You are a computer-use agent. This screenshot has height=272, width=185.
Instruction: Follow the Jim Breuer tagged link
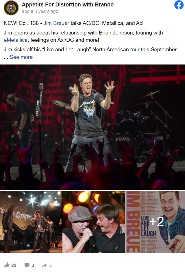pos(56,23)
